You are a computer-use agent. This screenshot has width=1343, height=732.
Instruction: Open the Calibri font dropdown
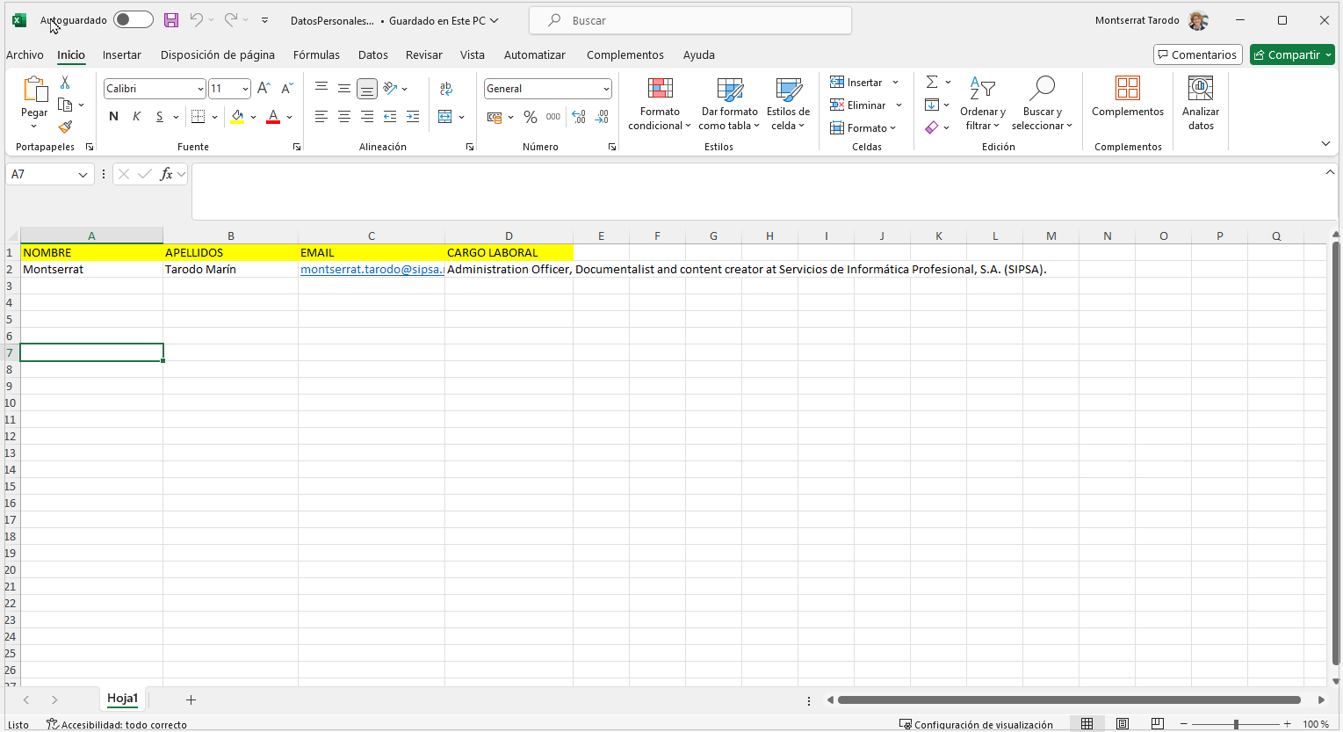coord(202,88)
